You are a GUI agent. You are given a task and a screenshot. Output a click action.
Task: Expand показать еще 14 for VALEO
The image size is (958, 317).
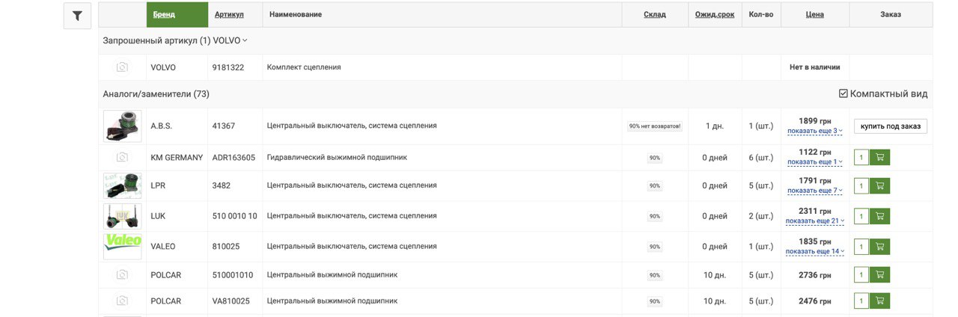(815, 251)
